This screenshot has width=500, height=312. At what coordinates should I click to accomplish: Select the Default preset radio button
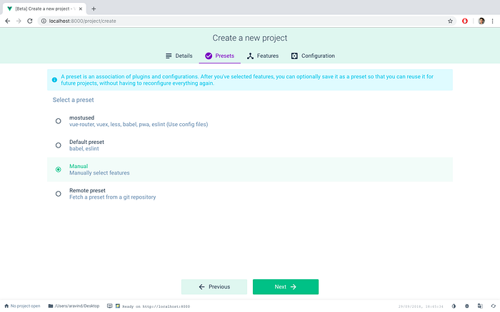point(59,145)
